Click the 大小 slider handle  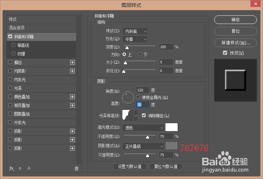point(125,63)
